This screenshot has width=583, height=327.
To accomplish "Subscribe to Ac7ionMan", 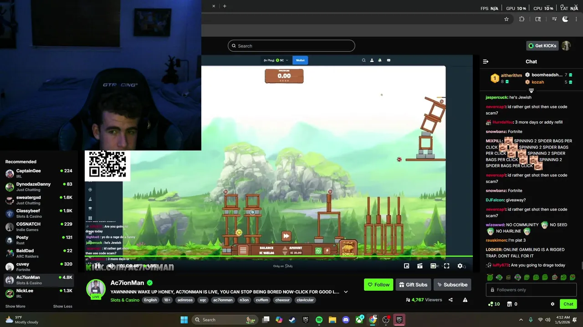I will tap(452, 285).
